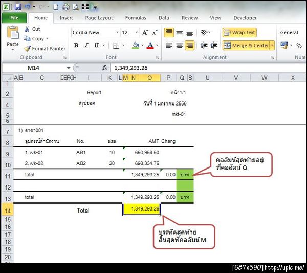The image size is (307, 273).
Task: Click the fx Insert Function icon
Action: 105,68
